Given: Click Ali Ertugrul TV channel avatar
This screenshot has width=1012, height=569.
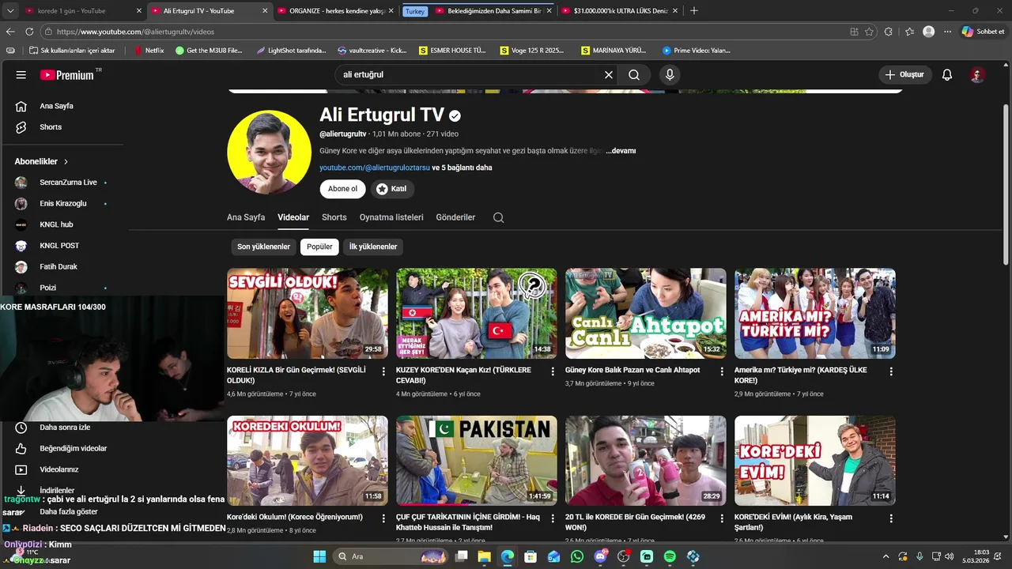Looking at the screenshot, I should 269,153.
